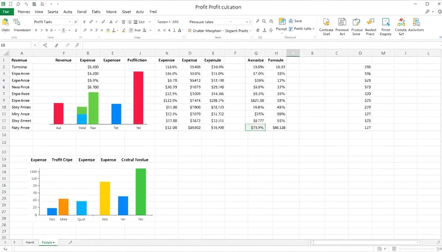Open the Sict dropdown arrow
Viewport: 442px width, 252px height.
(150, 22)
